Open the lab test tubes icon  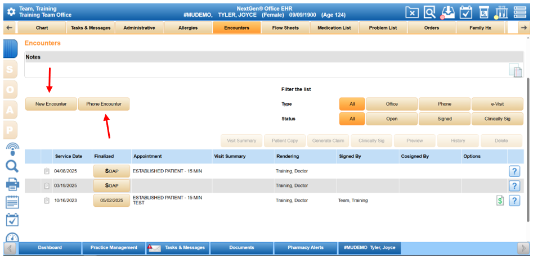coord(501,12)
